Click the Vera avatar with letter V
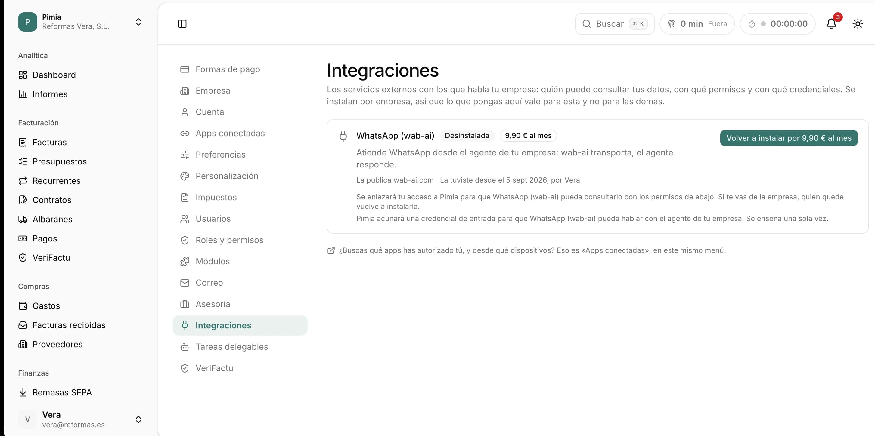Image resolution: width=875 pixels, height=436 pixels. click(27, 419)
